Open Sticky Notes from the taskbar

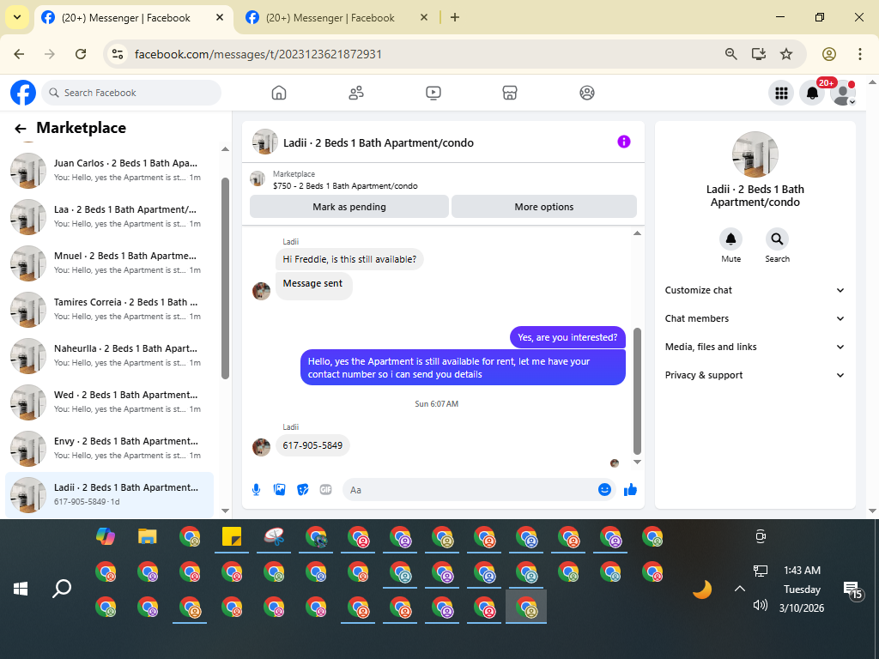coord(232,537)
